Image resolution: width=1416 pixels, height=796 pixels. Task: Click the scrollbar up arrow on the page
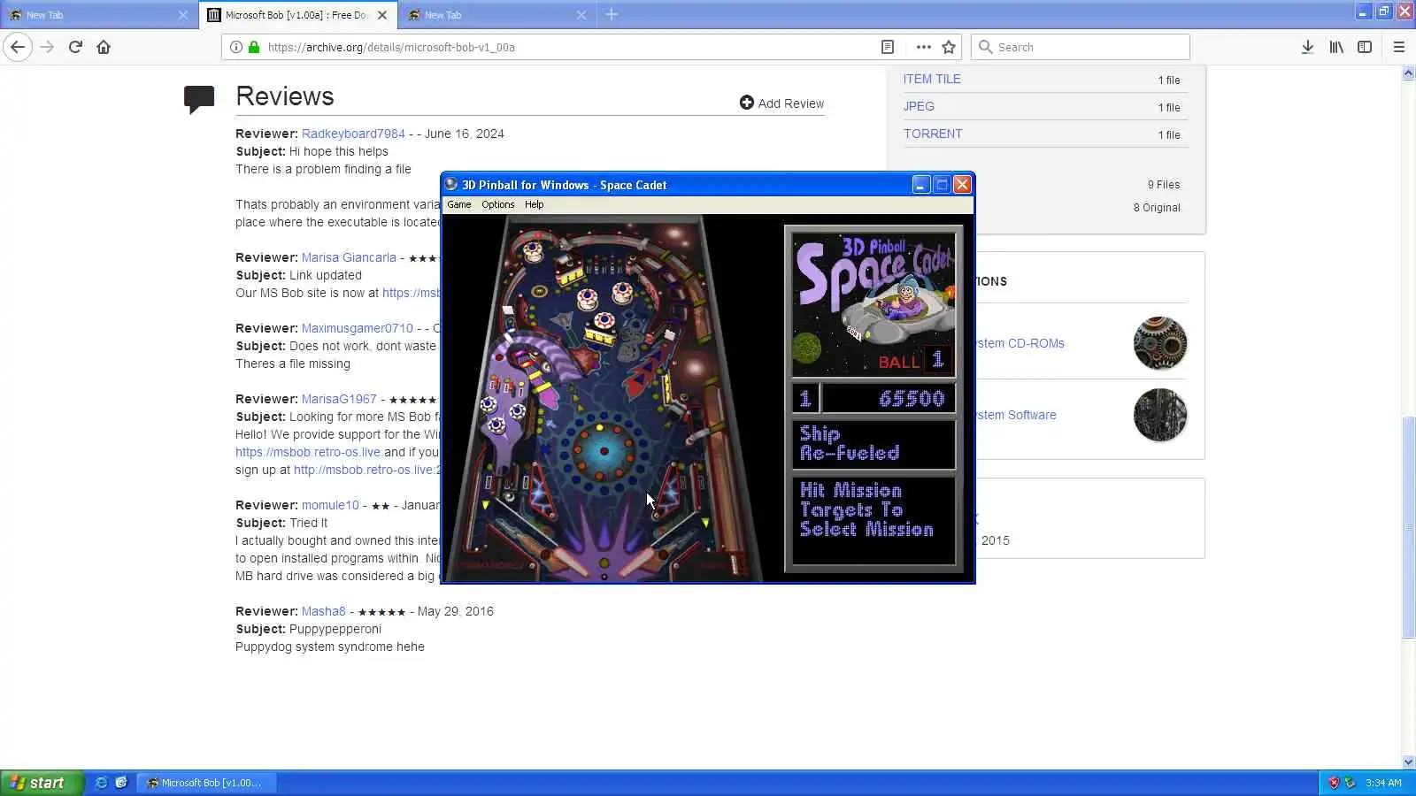pyautogui.click(x=1408, y=73)
